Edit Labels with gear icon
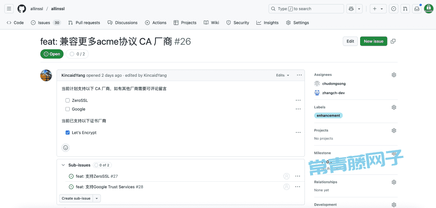The width and height of the screenshot is (436, 208). click(394, 107)
